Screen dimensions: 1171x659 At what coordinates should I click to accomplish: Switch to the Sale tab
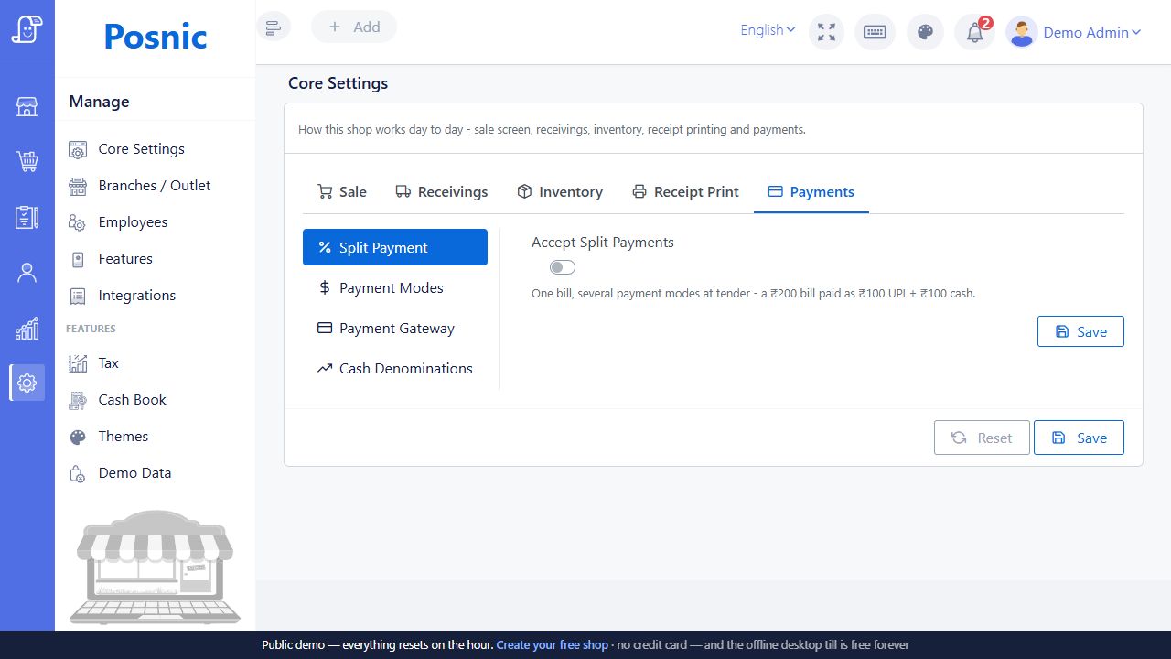(x=342, y=191)
